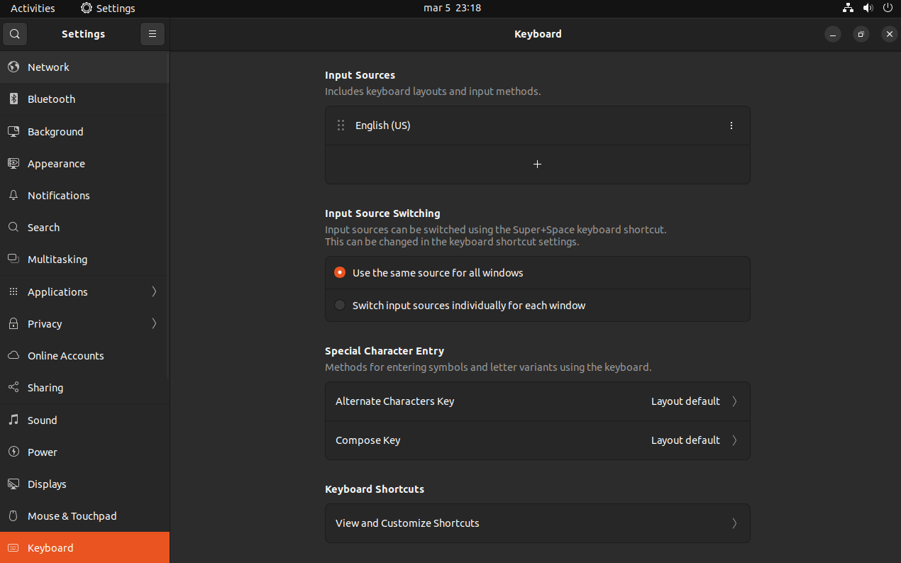Image resolution: width=901 pixels, height=563 pixels.
Task: Open the hamburger menu in Settings header
Action: 153,34
